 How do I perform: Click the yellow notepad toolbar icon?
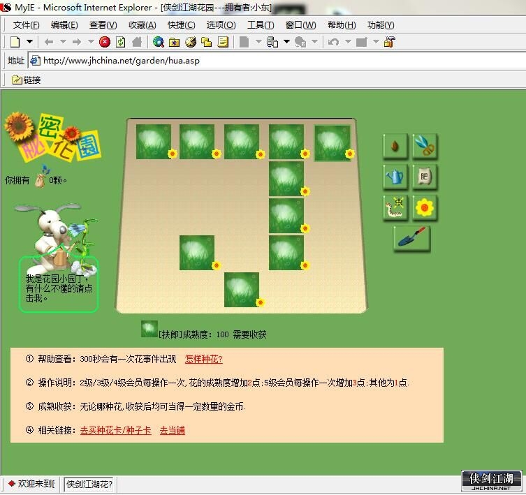223,42
